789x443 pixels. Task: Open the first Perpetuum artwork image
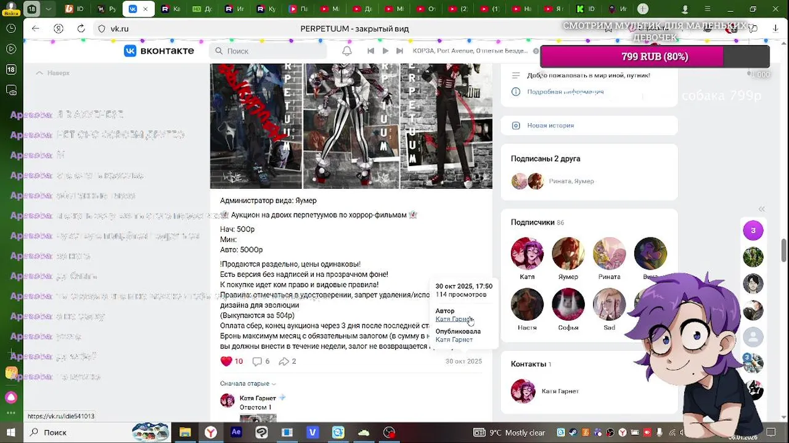click(x=256, y=126)
